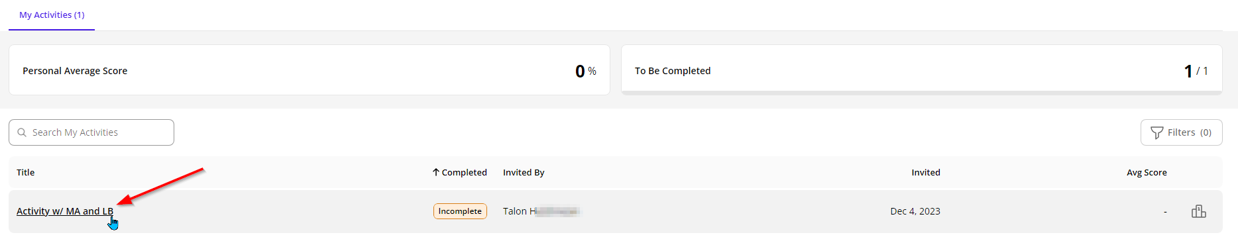Sort by Completed column header
The width and height of the screenshot is (1238, 243).
point(464,172)
